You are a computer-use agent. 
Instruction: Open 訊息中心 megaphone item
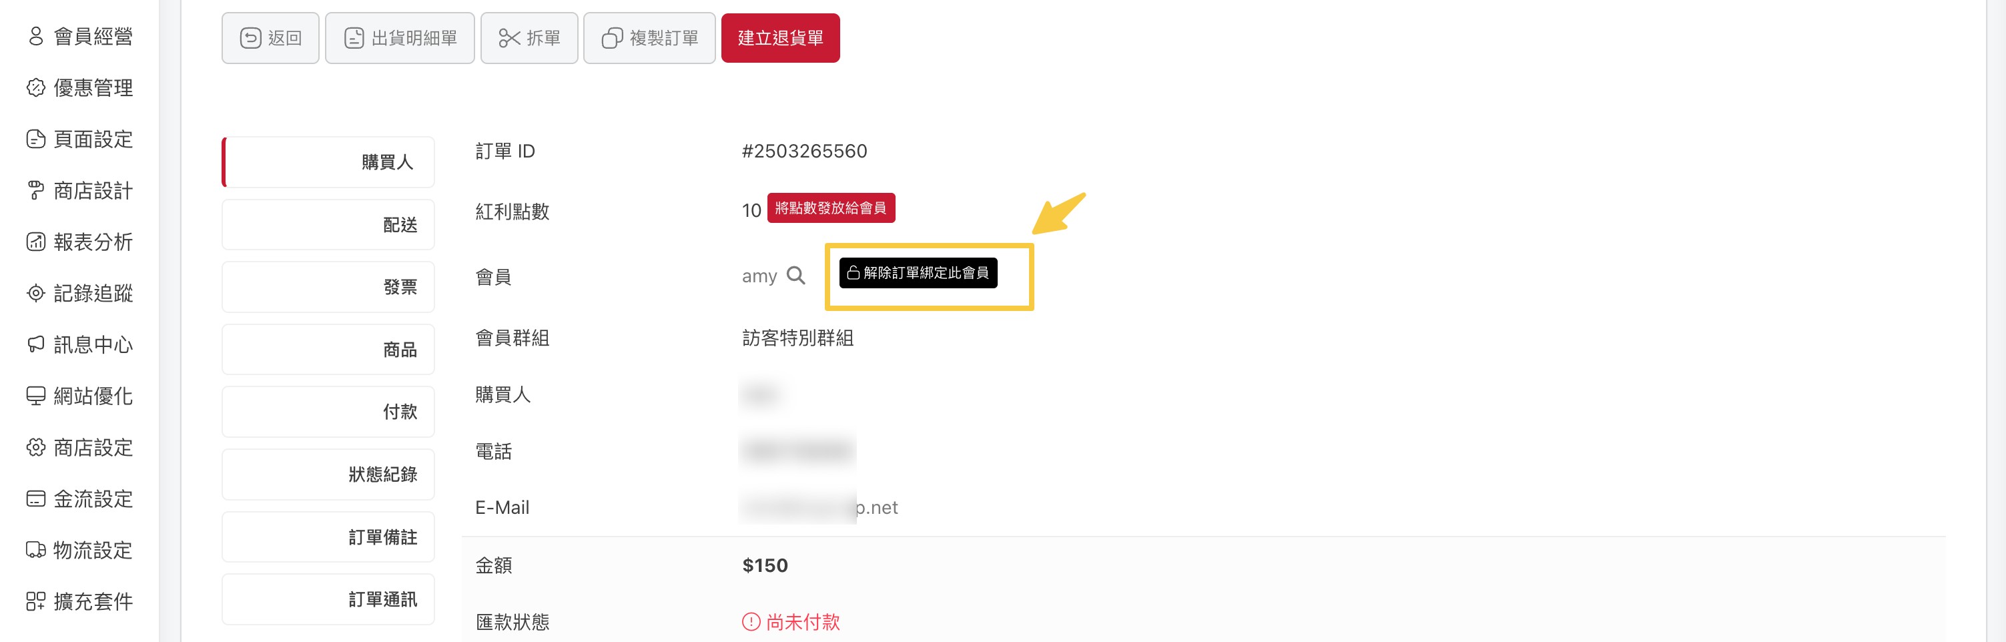click(x=79, y=345)
